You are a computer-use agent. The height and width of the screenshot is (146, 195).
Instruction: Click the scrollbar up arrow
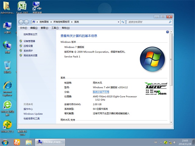pos(171,32)
